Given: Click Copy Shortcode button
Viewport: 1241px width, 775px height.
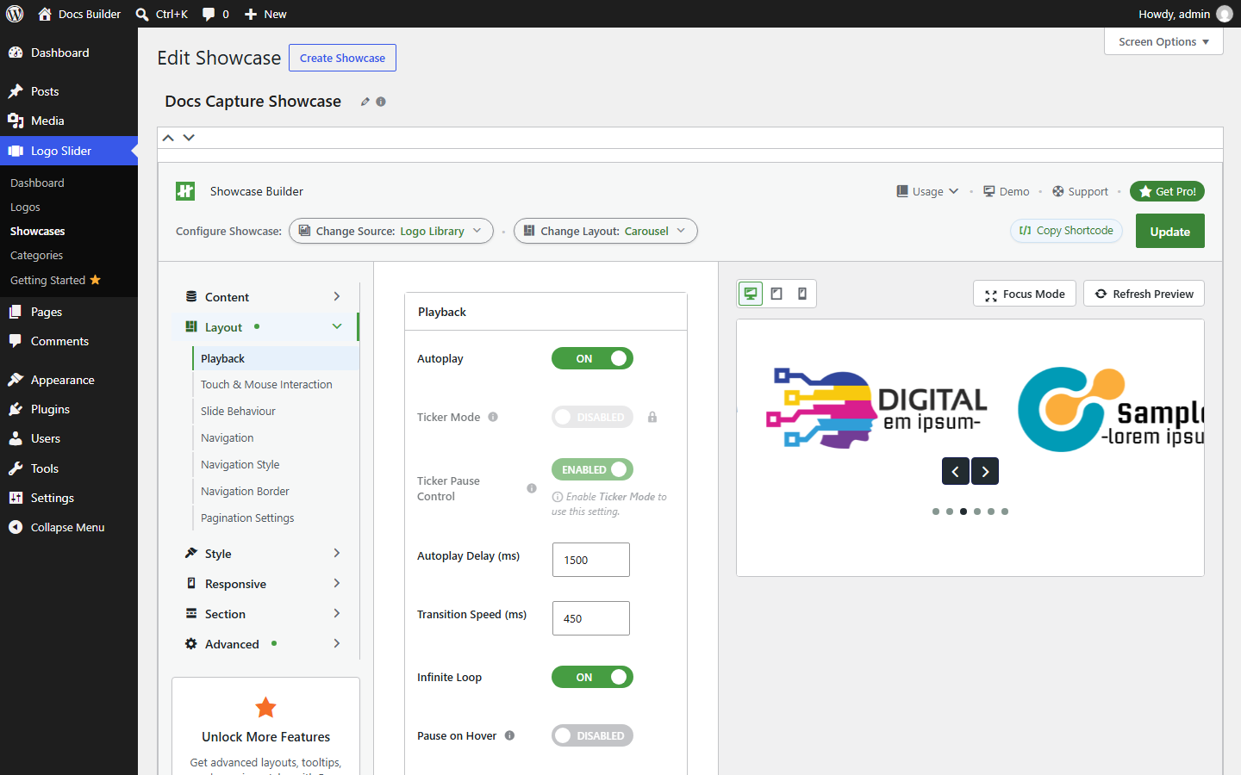Looking at the screenshot, I should pyautogui.click(x=1066, y=231).
